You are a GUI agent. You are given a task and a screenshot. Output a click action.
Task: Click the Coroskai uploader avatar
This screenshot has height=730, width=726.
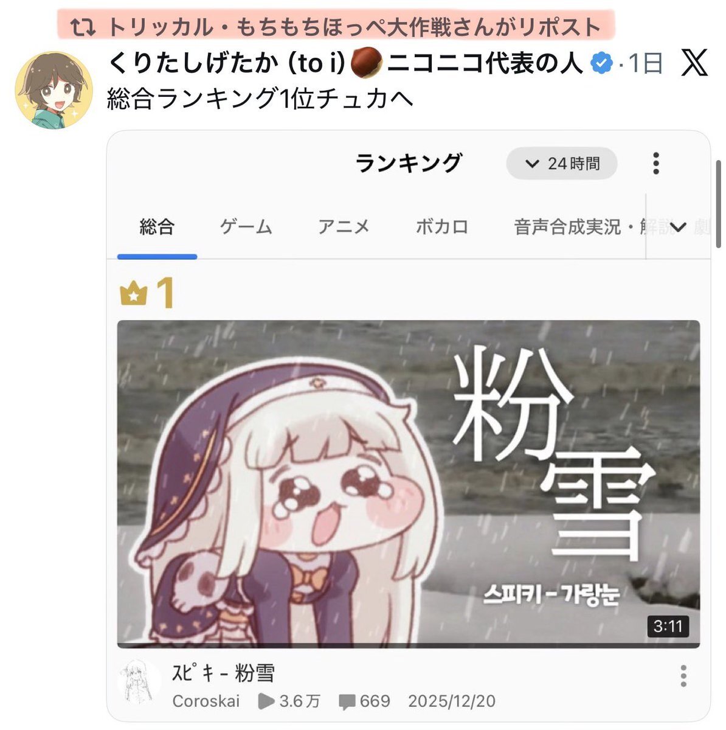tap(138, 684)
